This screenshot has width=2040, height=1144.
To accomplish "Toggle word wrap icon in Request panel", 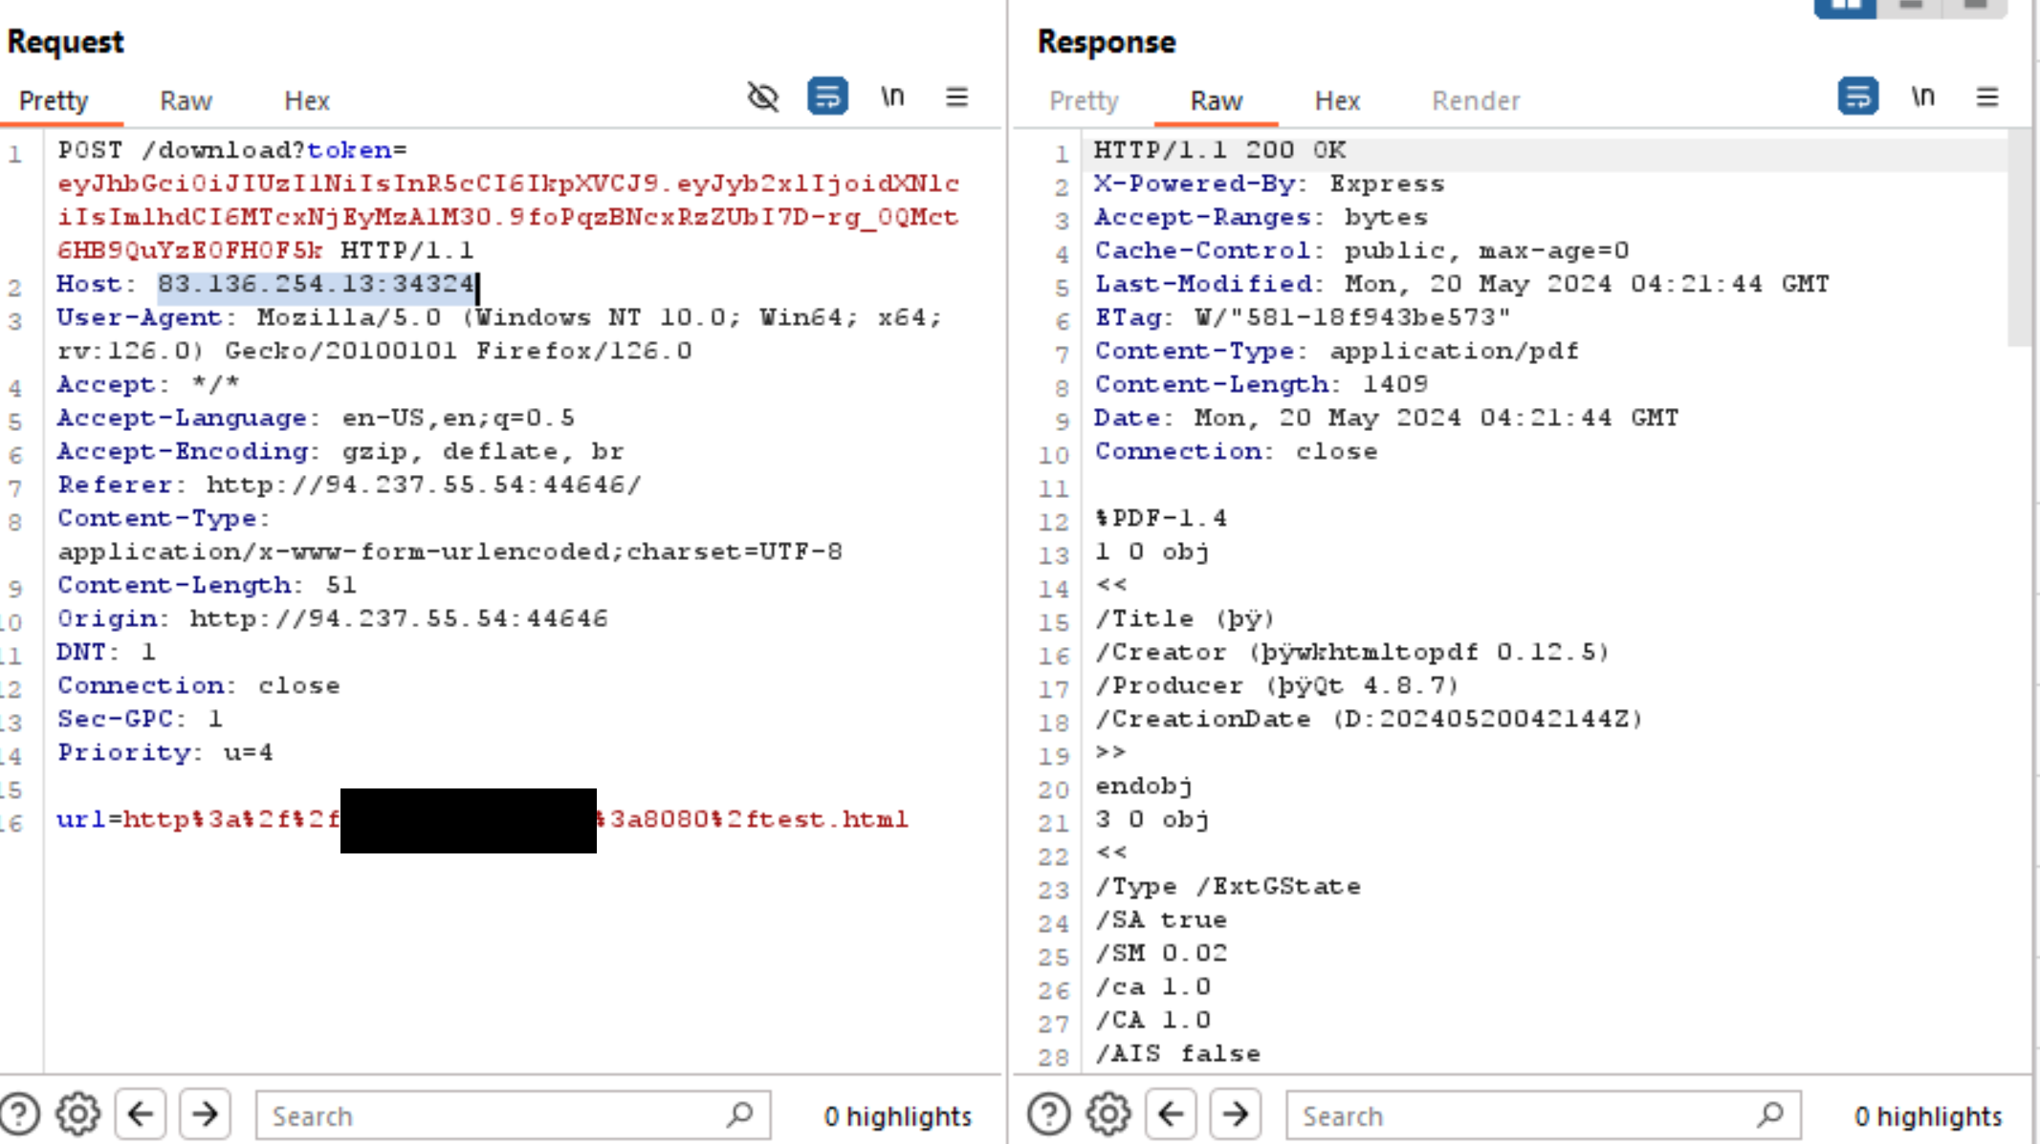I will (x=826, y=97).
